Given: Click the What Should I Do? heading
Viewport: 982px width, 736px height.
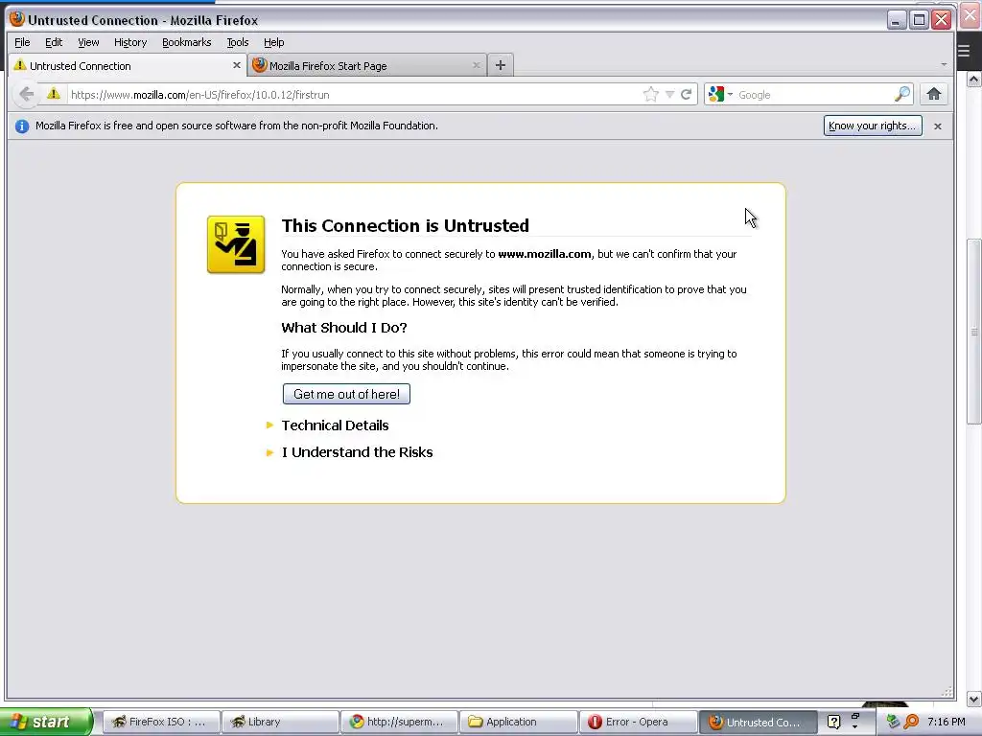Looking at the screenshot, I should coord(344,328).
